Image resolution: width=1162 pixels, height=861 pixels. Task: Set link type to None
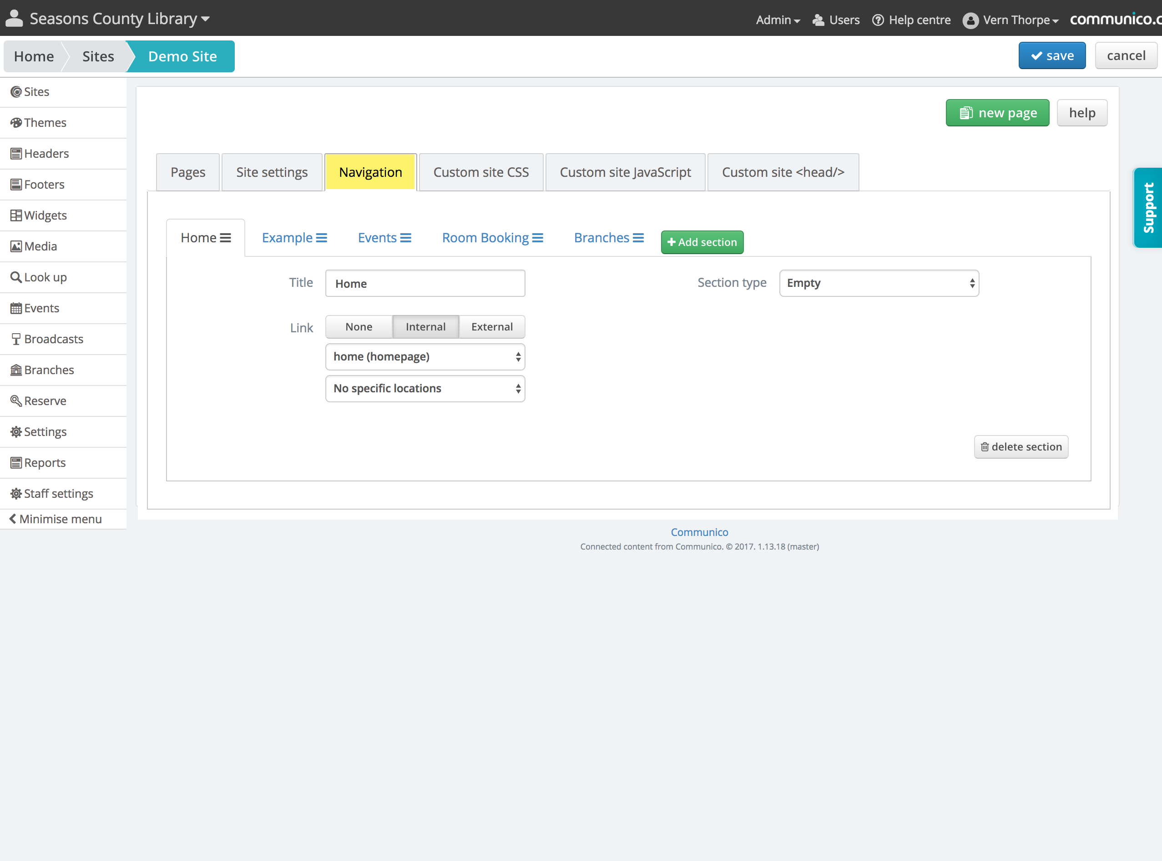[x=359, y=327]
